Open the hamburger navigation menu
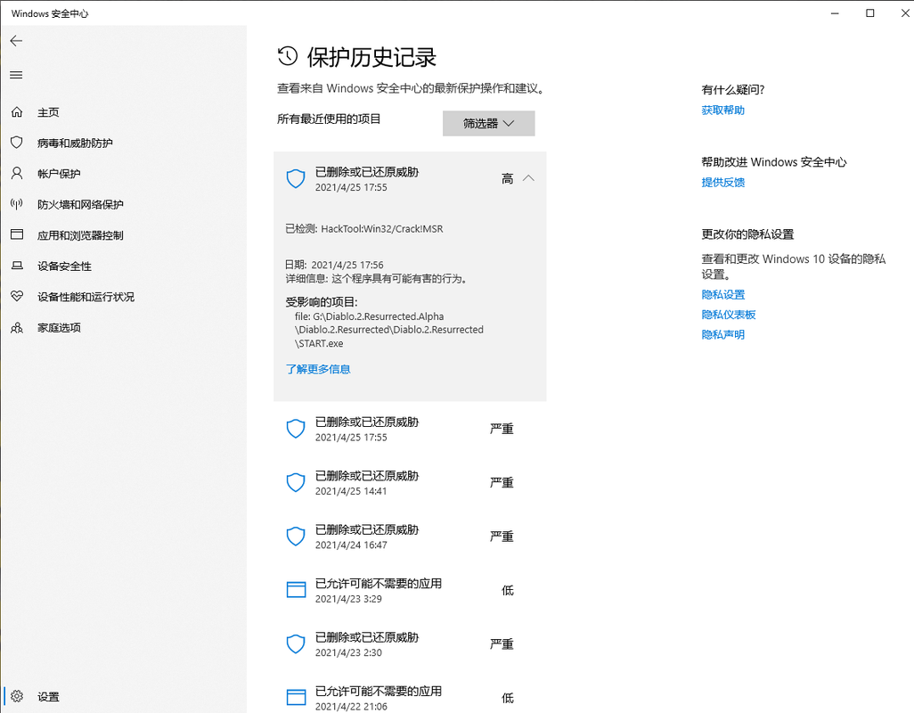The width and height of the screenshot is (914, 713). pos(16,75)
